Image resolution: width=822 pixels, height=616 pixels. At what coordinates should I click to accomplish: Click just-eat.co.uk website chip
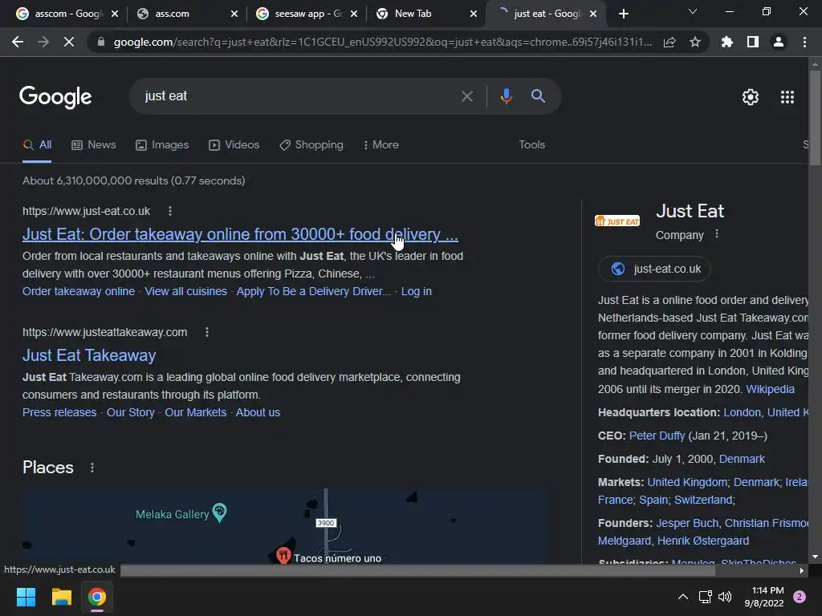click(655, 269)
